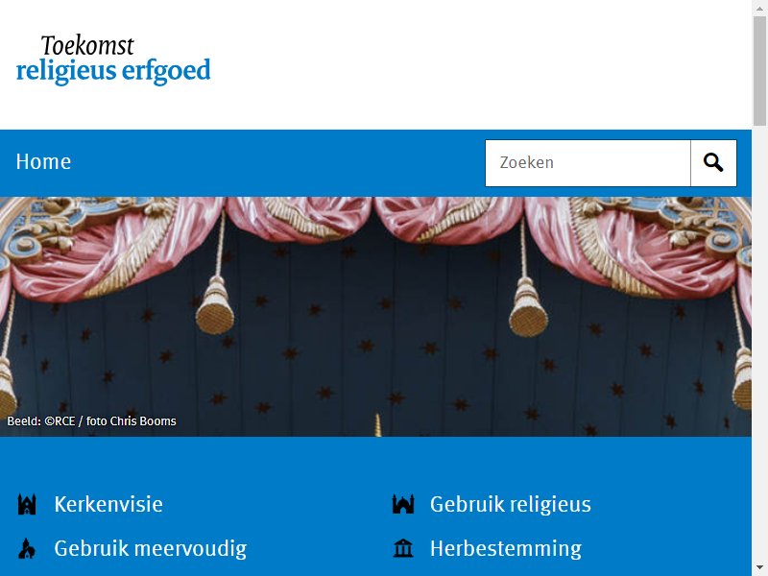Go to the Home menu item
The width and height of the screenshot is (768, 576).
click(43, 161)
